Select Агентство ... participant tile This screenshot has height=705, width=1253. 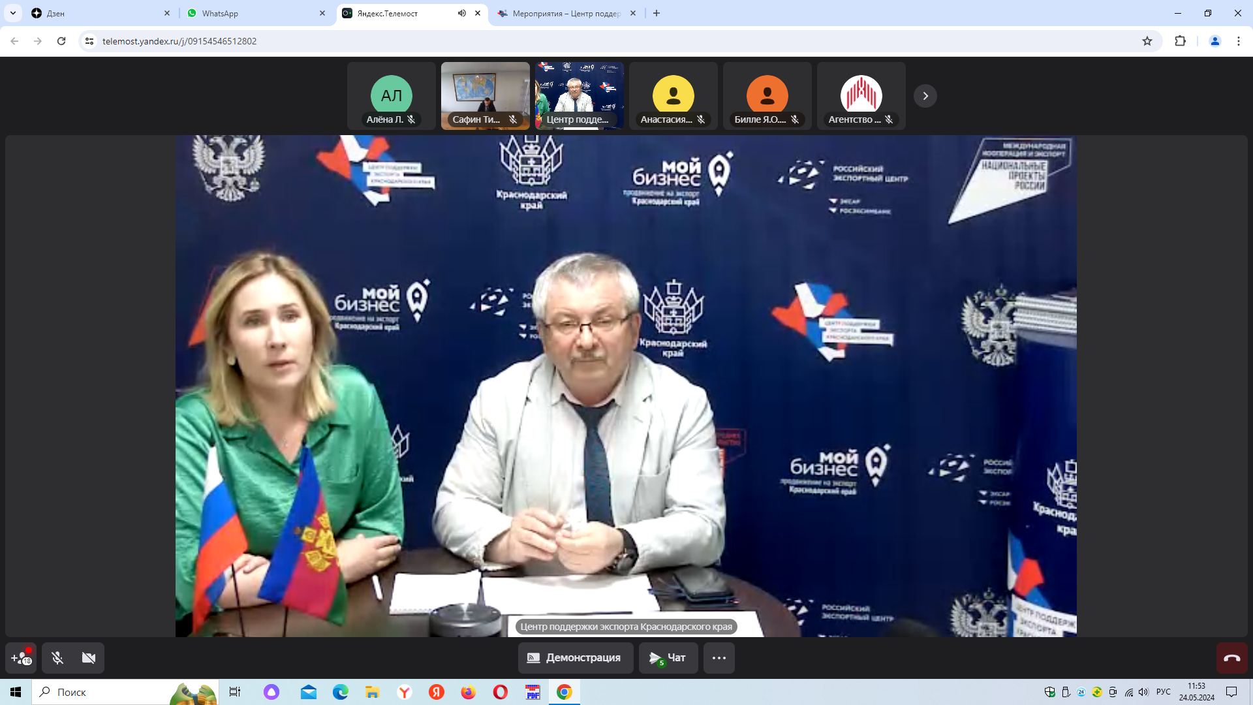pos(861,96)
